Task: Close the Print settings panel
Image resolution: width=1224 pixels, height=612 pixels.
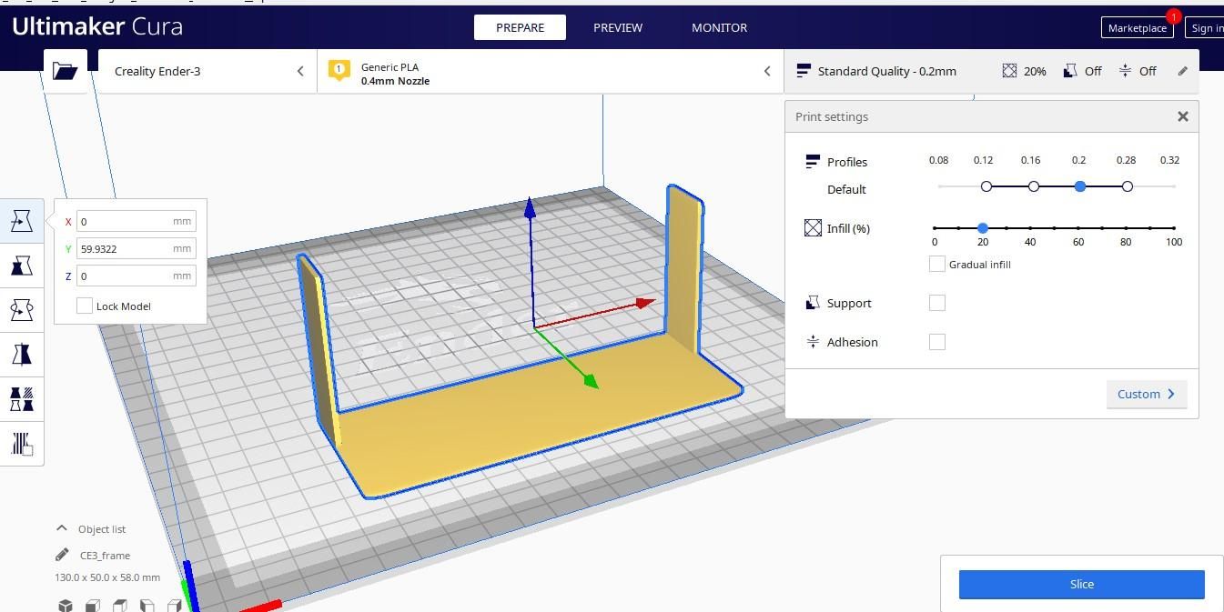Action: (1183, 116)
